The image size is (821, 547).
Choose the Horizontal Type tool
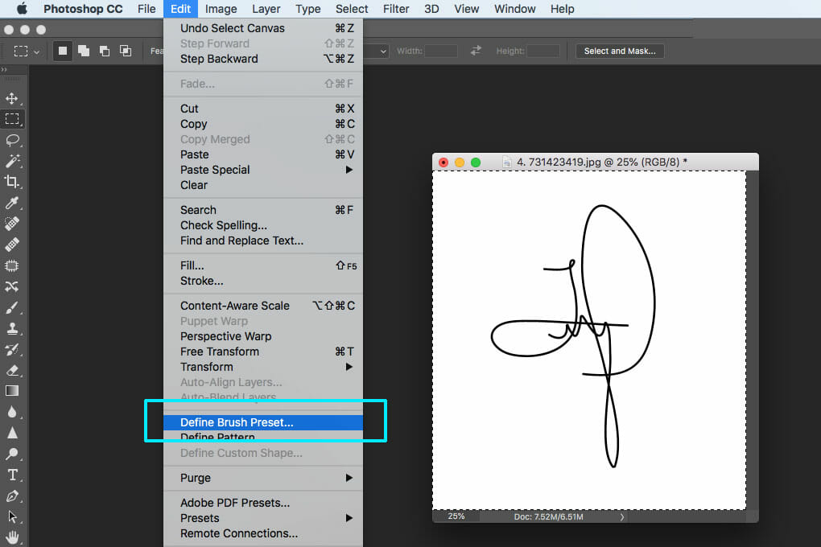[12, 475]
